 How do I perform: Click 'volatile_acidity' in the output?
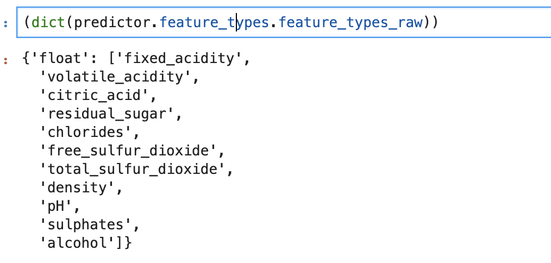point(116,77)
